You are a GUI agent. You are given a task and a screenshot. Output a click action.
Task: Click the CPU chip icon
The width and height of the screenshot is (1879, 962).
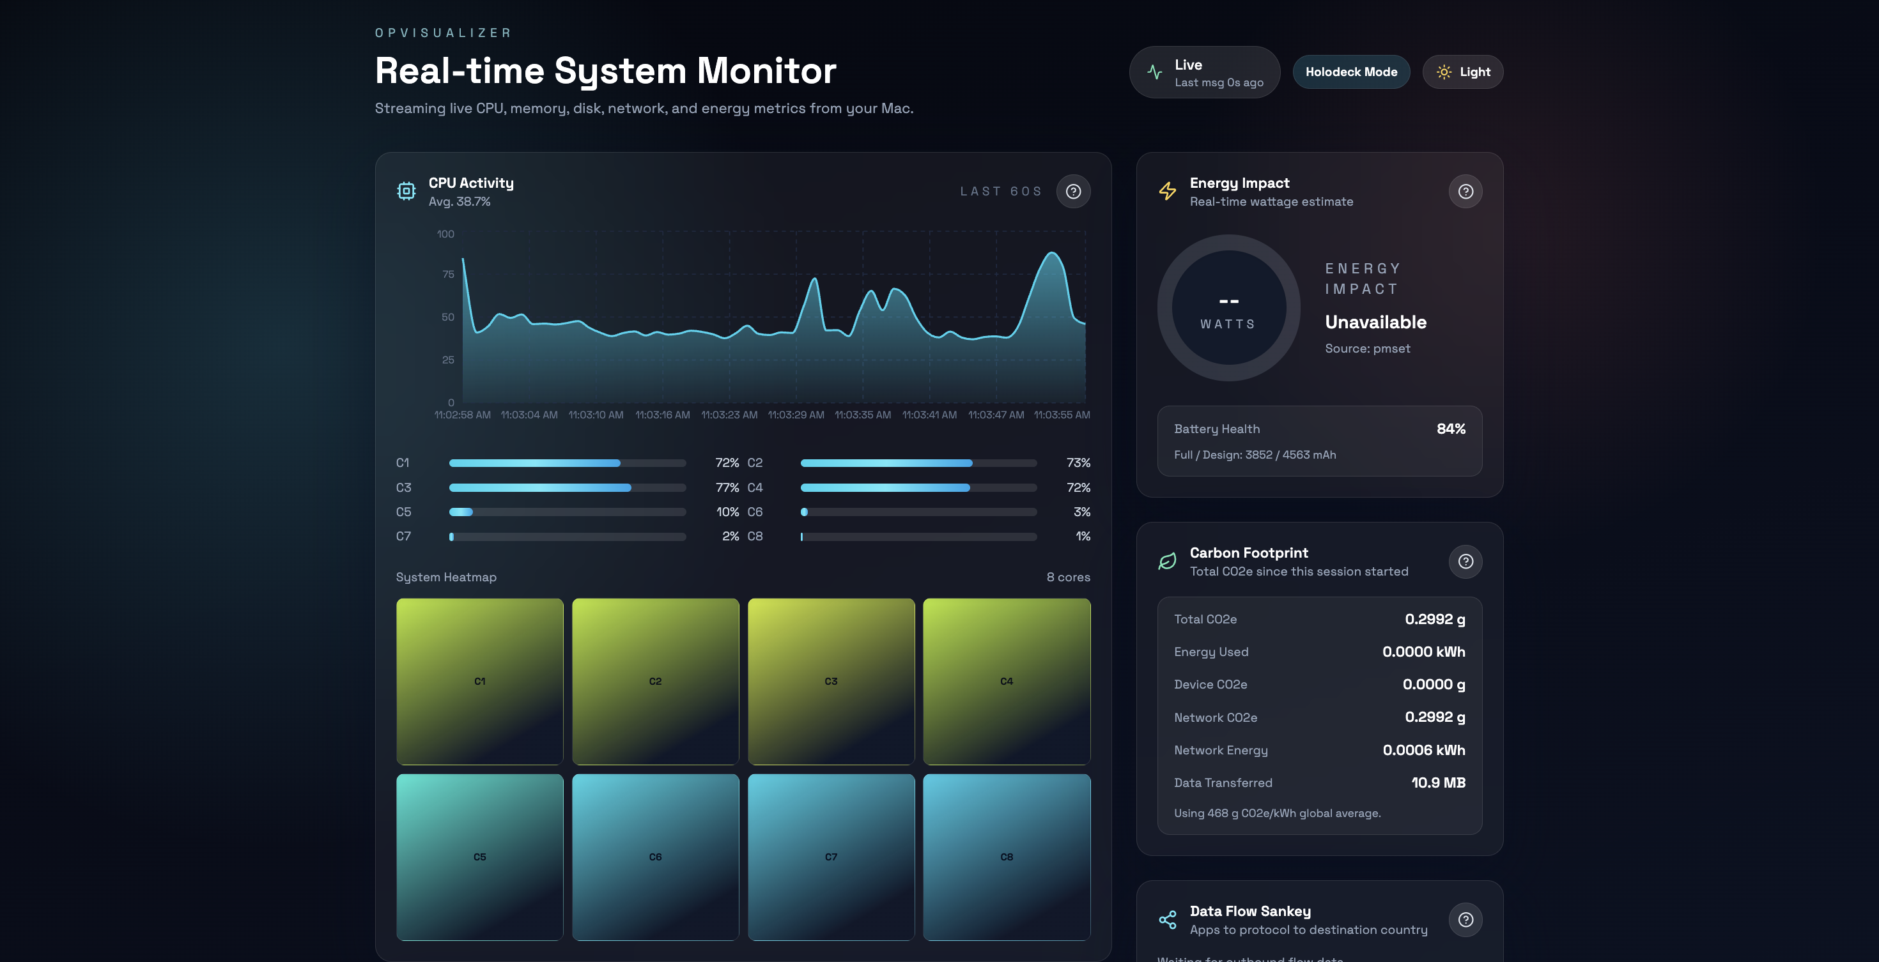pyautogui.click(x=406, y=191)
